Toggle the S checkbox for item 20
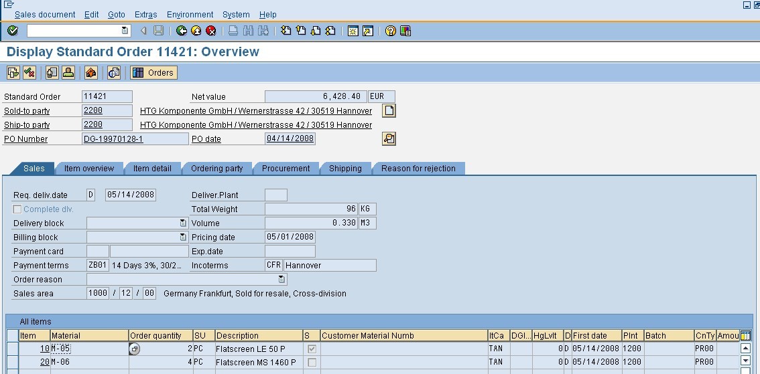This screenshot has height=374, width=760. 312,362
